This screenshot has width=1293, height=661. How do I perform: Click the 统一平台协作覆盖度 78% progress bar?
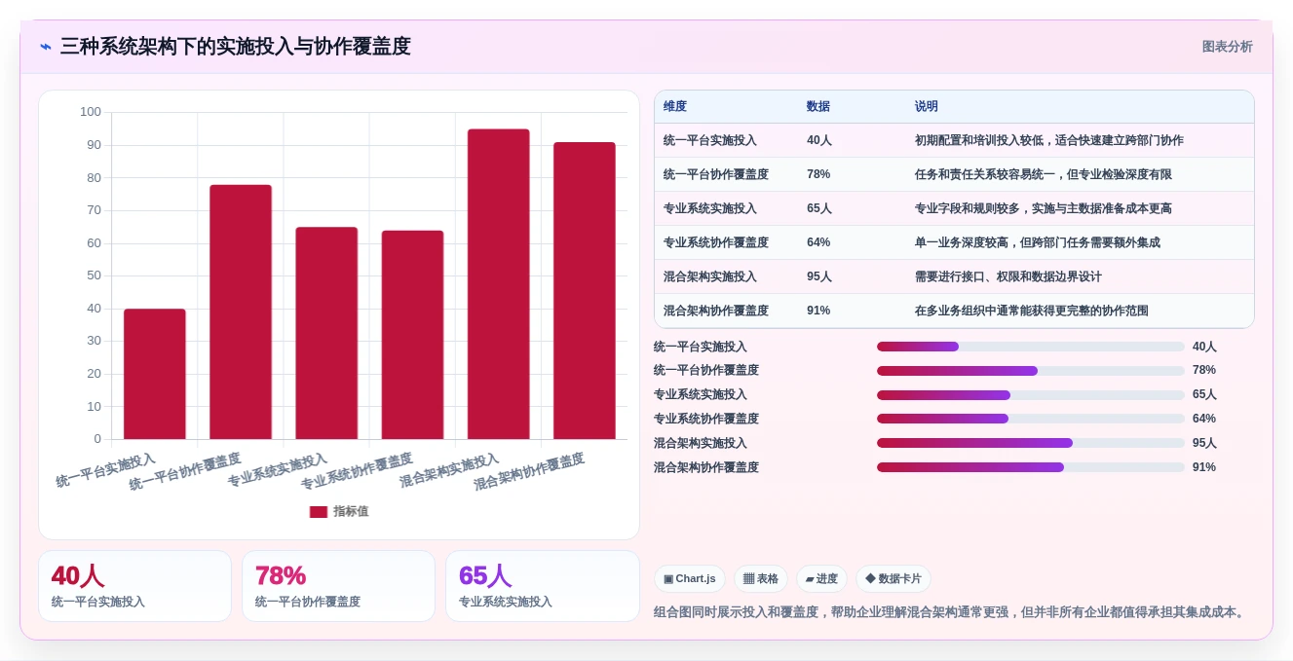pos(1031,371)
